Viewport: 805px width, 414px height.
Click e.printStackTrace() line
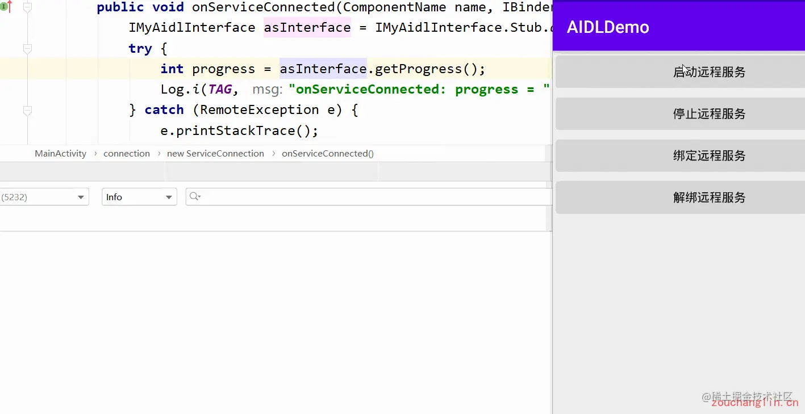pyautogui.click(x=239, y=131)
